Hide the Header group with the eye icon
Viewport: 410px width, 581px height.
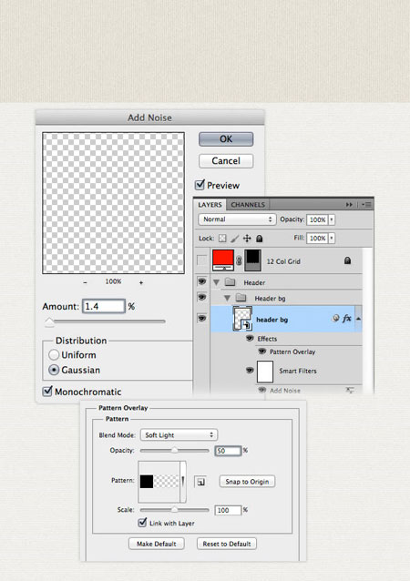tap(201, 282)
